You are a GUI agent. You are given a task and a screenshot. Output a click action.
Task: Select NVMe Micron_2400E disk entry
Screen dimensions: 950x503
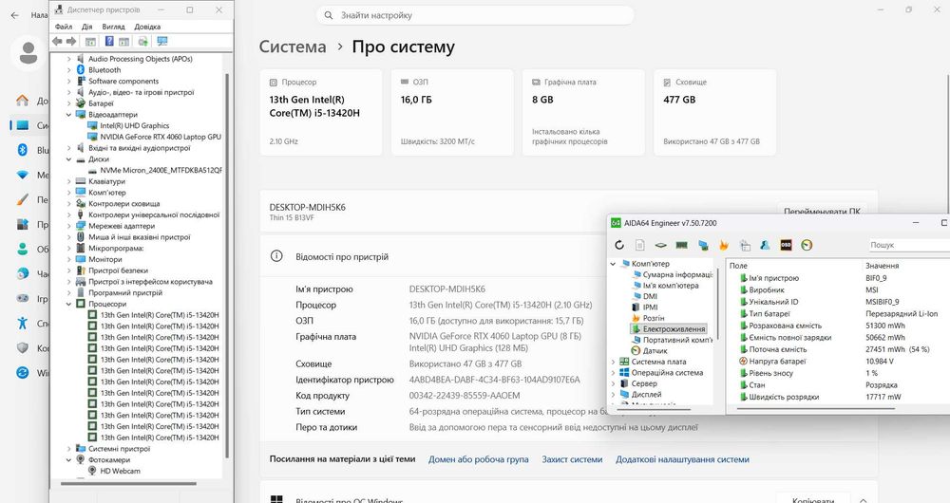tap(161, 170)
